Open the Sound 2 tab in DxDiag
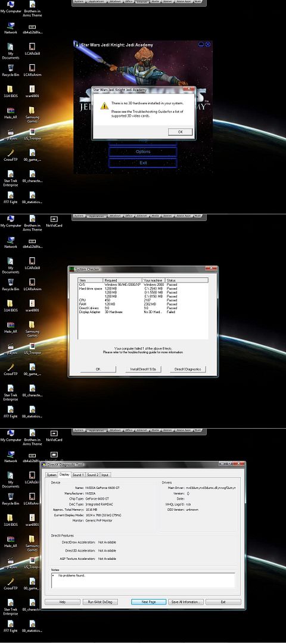 [x=92, y=475]
